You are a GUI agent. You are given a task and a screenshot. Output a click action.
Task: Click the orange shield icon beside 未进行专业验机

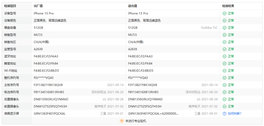click(121, 121)
